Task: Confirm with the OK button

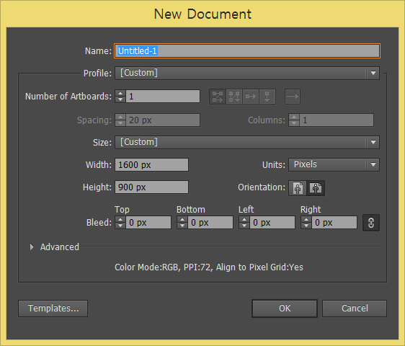Action: (285, 309)
